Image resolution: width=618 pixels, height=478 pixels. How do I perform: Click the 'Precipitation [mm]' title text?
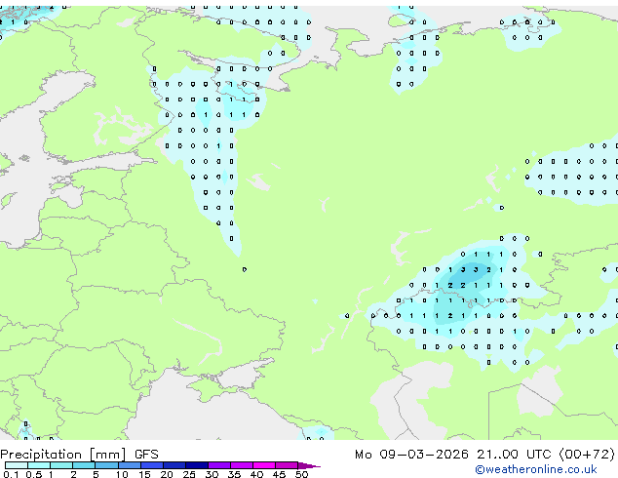tap(63, 455)
